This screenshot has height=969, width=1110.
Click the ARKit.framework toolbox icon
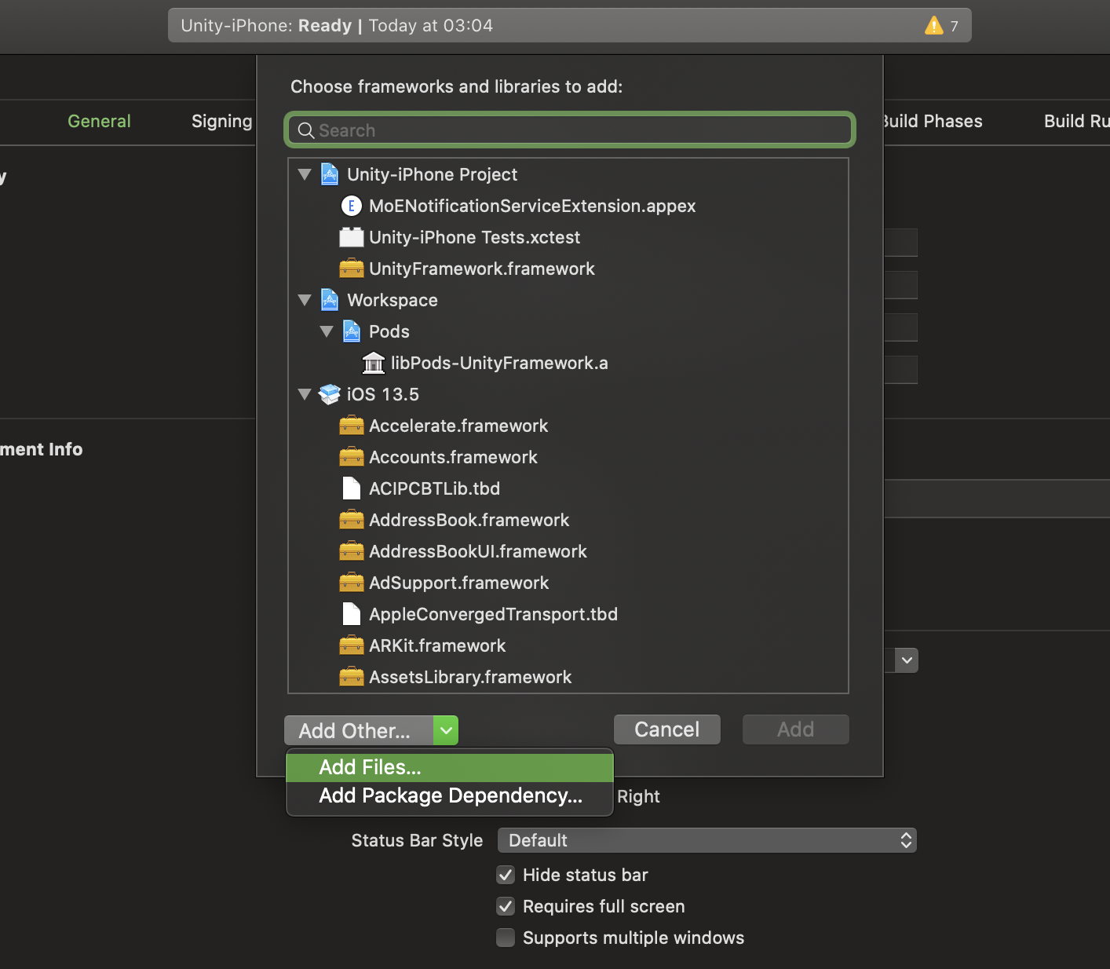(x=352, y=645)
